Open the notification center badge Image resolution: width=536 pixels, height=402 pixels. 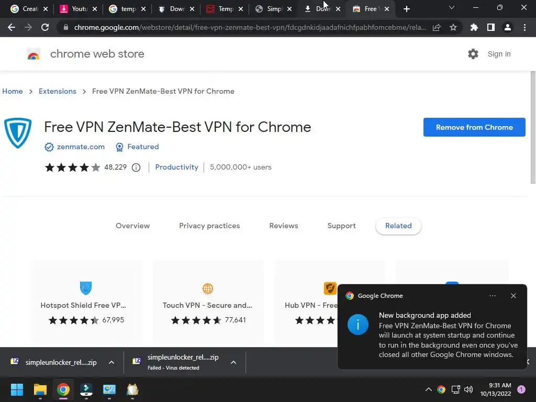[x=521, y=389]
